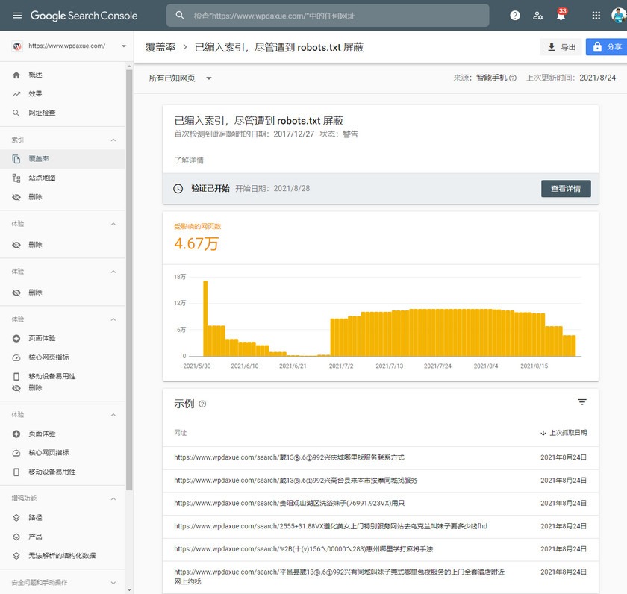Click the sidebar scroll down arrow
Image resolution: width=627 pixels, height=594 pixels.
click(129, 590)
